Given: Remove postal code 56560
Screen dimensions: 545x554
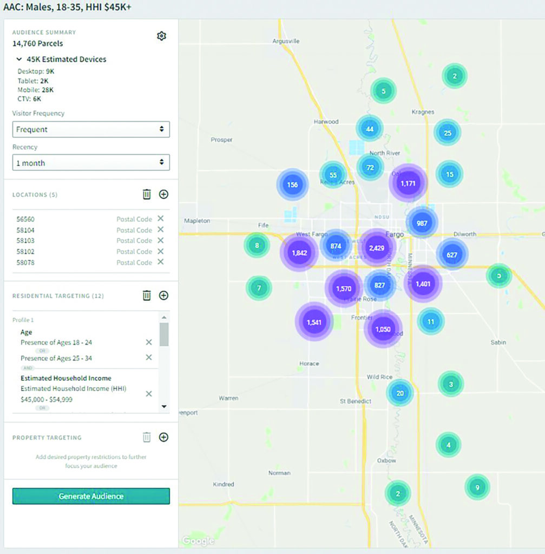Looking at the screenshot, I should [x=160, y=219].
